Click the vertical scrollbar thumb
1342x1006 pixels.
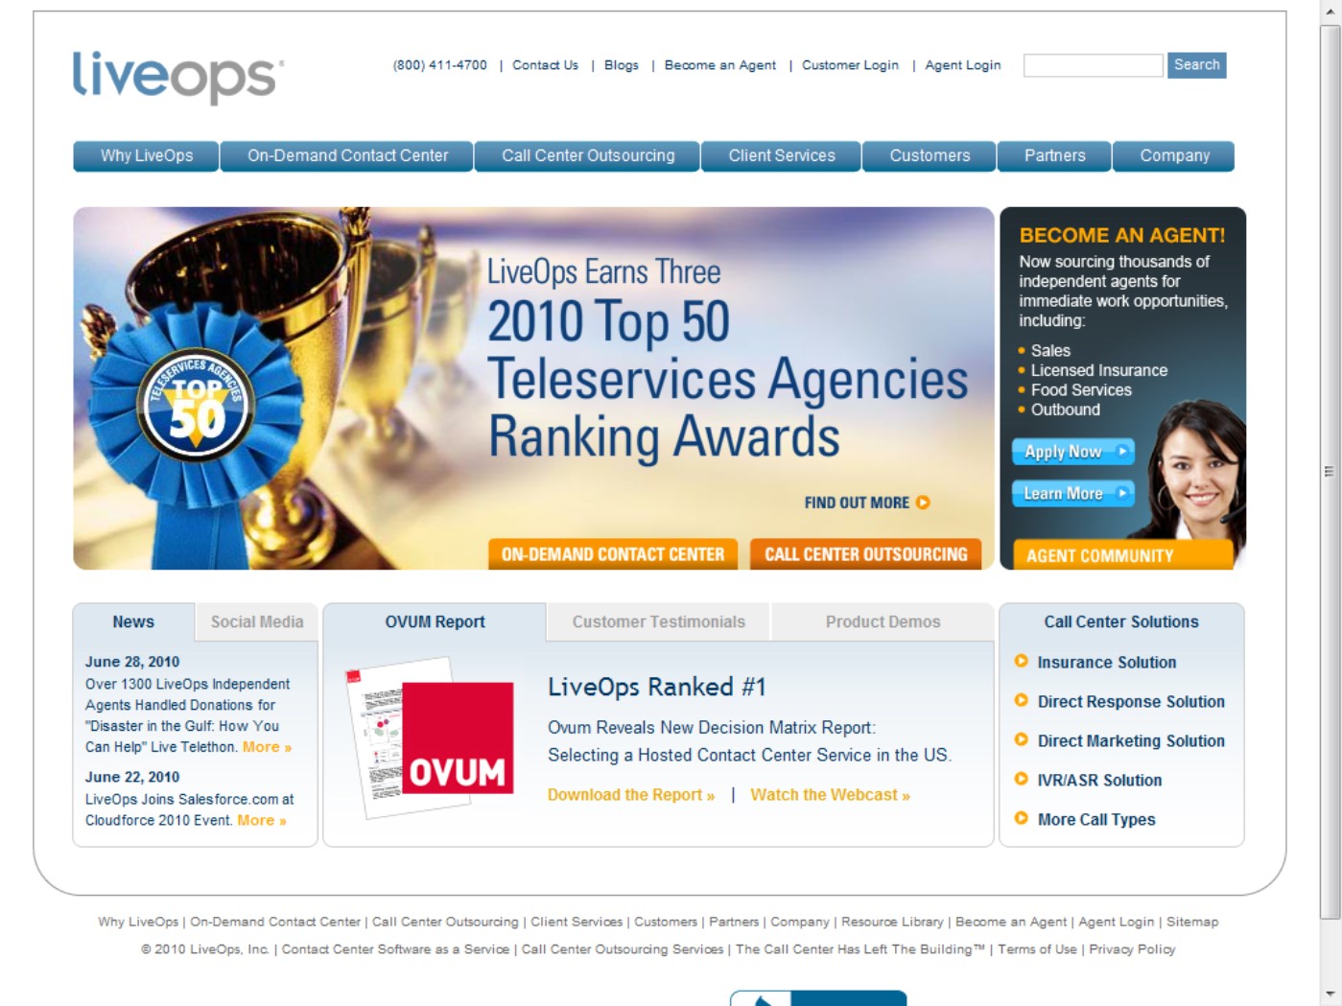pos(1330,470)
